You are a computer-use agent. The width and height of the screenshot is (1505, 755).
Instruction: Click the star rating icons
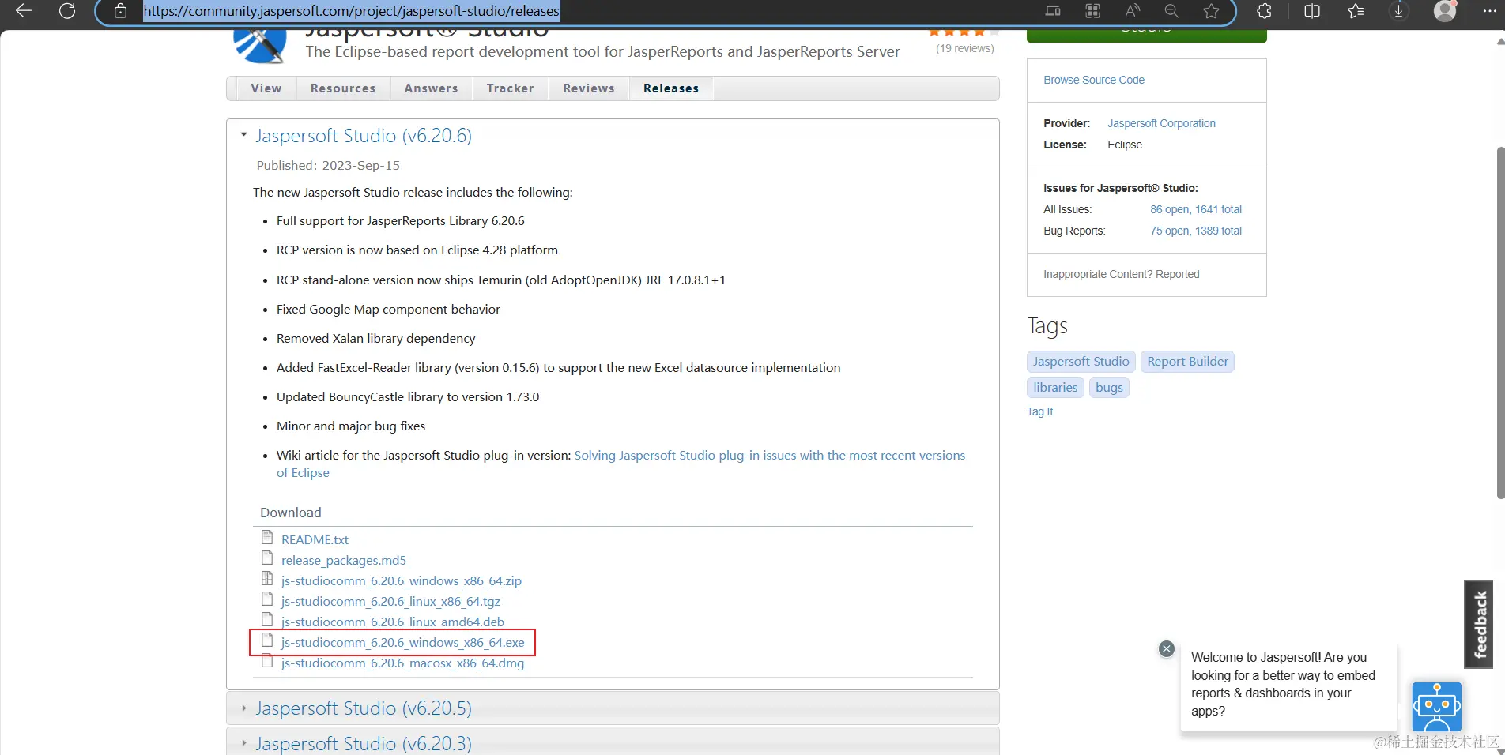coord(963,32)
